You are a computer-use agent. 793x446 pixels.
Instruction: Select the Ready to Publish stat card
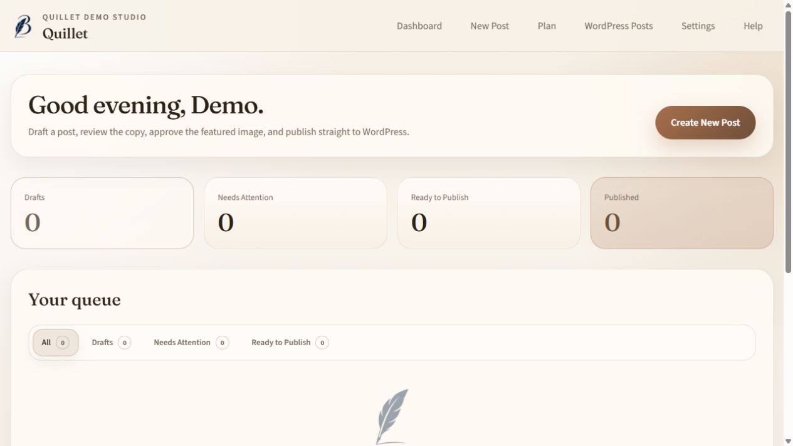pos(488,213)
